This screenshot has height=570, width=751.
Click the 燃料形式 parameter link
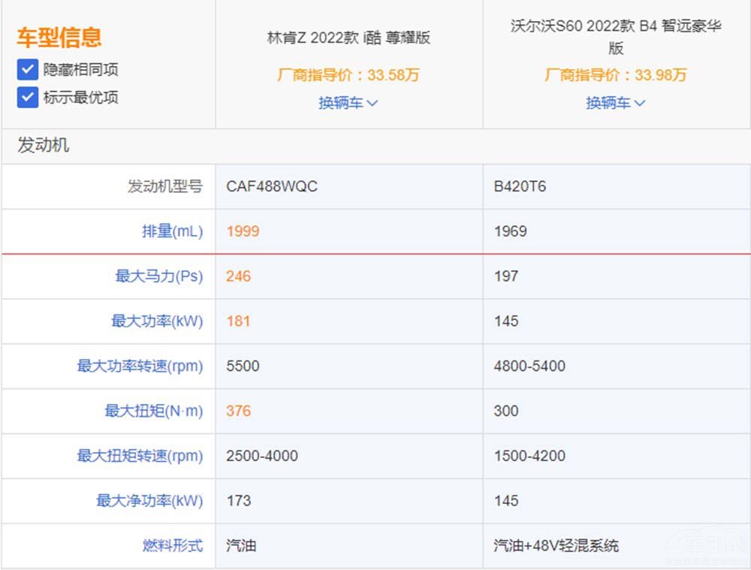click(x=172, y=546)
